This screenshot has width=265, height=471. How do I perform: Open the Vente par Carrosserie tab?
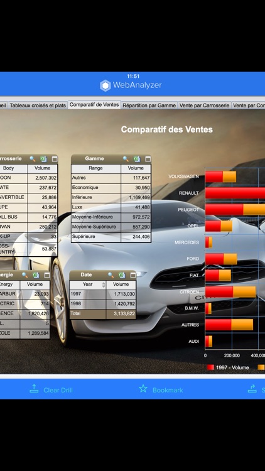[x=205, y=106]
